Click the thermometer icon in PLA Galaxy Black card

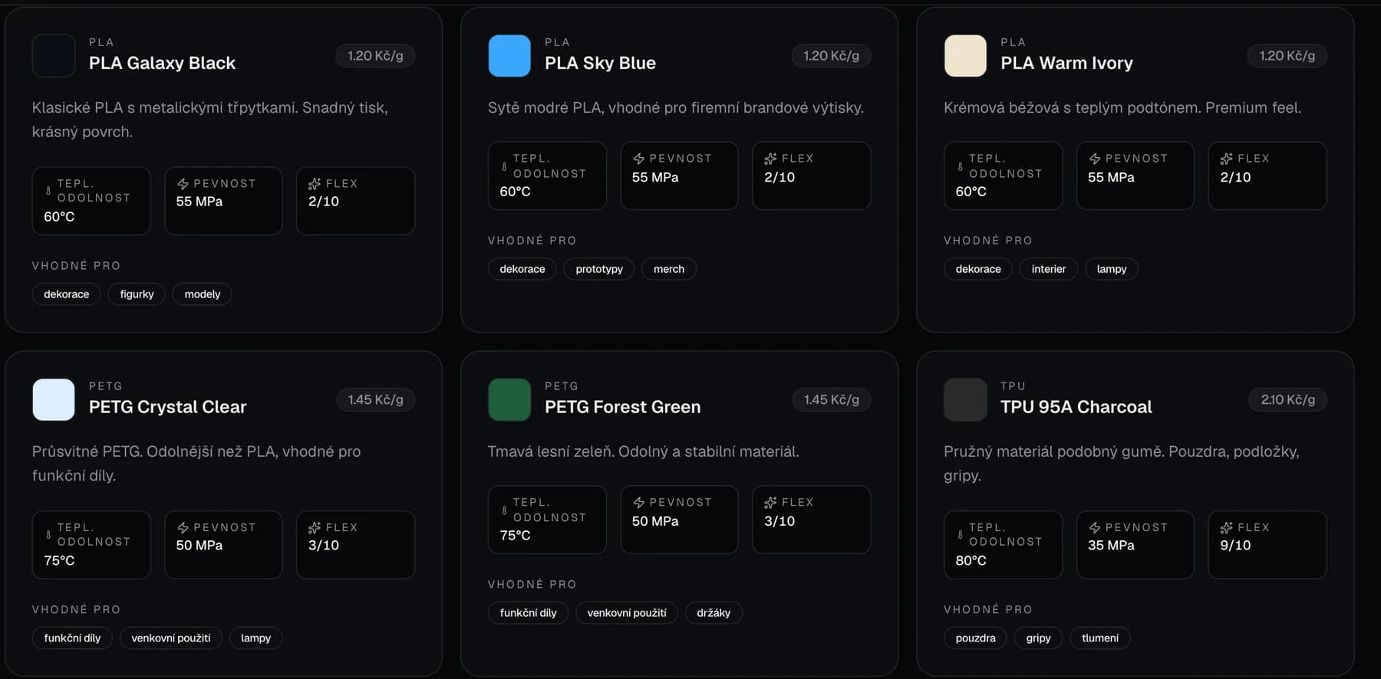[48, 191]
